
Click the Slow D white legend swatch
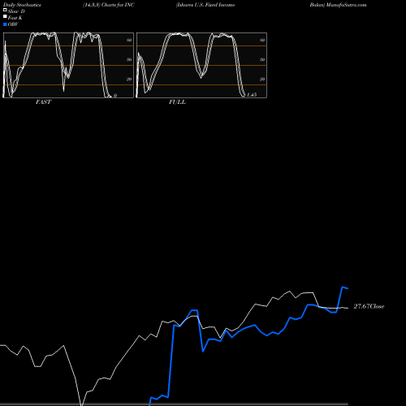[5, 11]
